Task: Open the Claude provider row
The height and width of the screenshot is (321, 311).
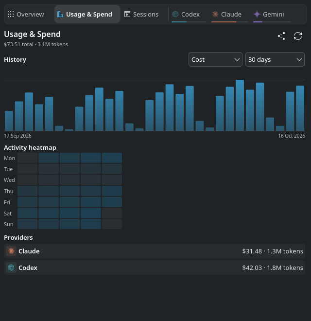Action: tap(155, 251)
